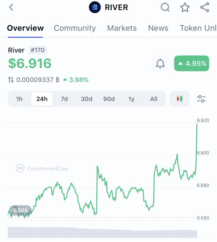The width and height of the screenshot is (217, 242).
Task: Tap the 4.95% change badge
Action: [x=191, y=63]
